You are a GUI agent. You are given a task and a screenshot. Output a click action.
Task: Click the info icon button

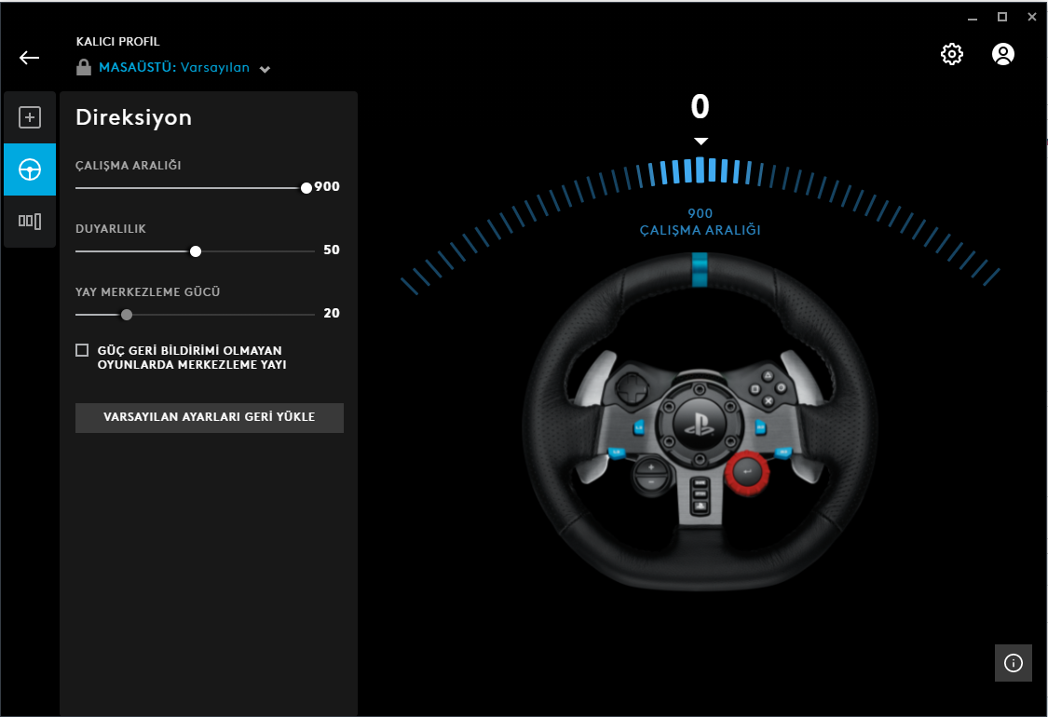click(1014, 663)
